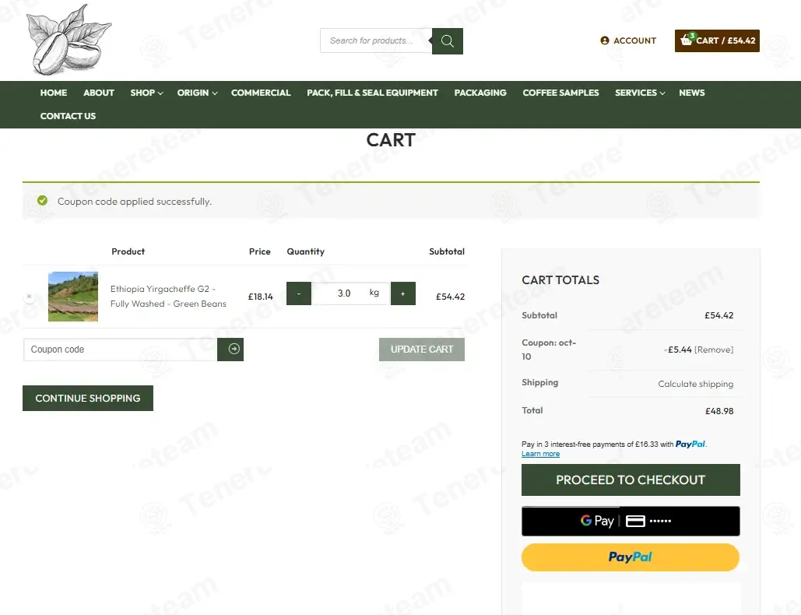The width and height of the screenshot is (801, 615).
Task: Click the Coupon code input field
Action: tap(121, 350)
